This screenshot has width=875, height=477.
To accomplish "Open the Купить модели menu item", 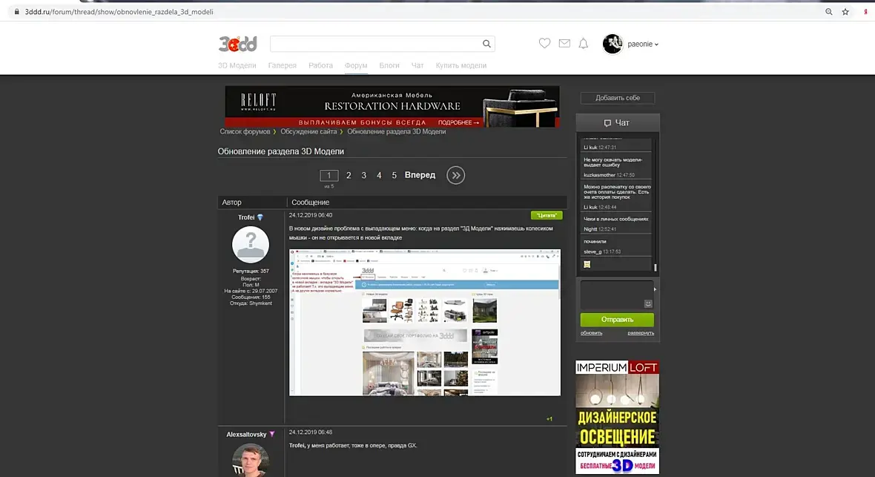I will (461, 65).
